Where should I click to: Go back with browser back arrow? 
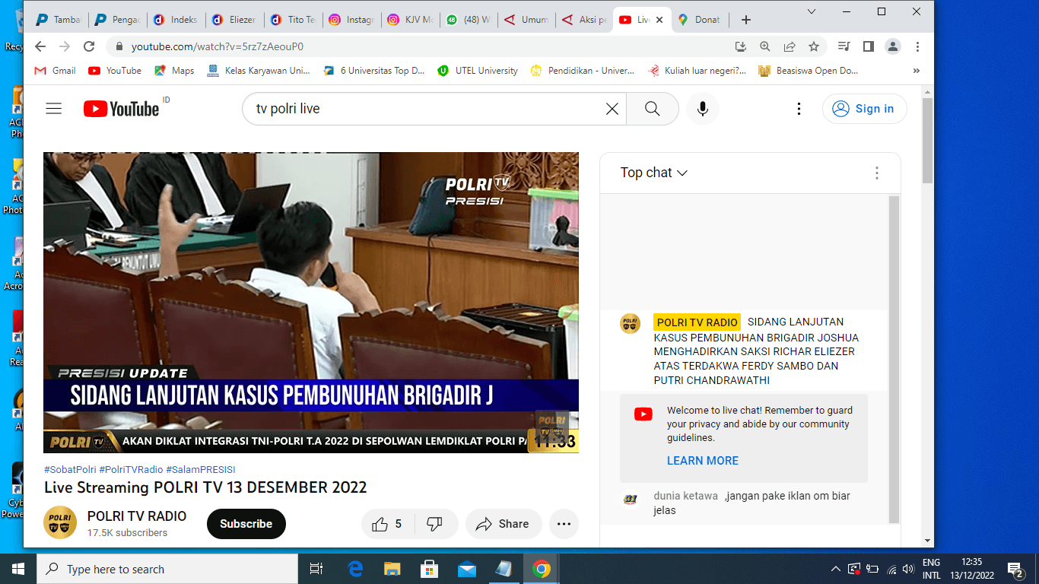point(40,46)
